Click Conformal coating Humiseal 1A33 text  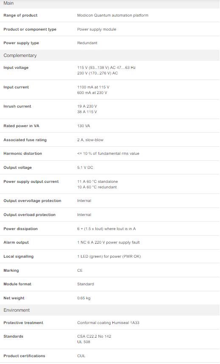tap(108, 323)
